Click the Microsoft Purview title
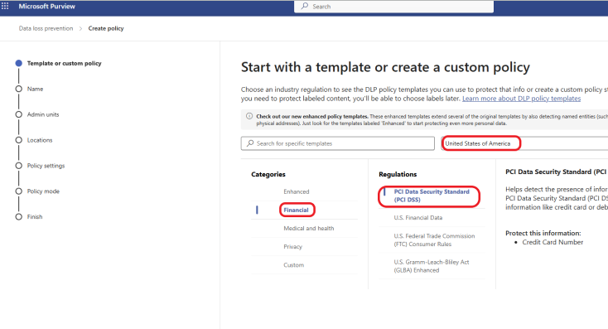Image resolution: width=608 pixels, height=329 pixels. coord(47,6)
